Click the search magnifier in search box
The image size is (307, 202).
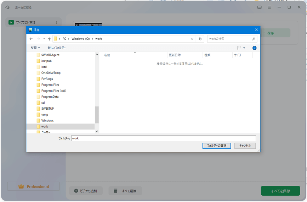pos(254,39)
